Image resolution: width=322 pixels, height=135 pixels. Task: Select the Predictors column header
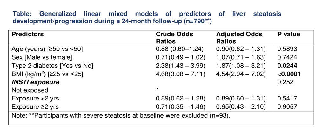point(28,34)
